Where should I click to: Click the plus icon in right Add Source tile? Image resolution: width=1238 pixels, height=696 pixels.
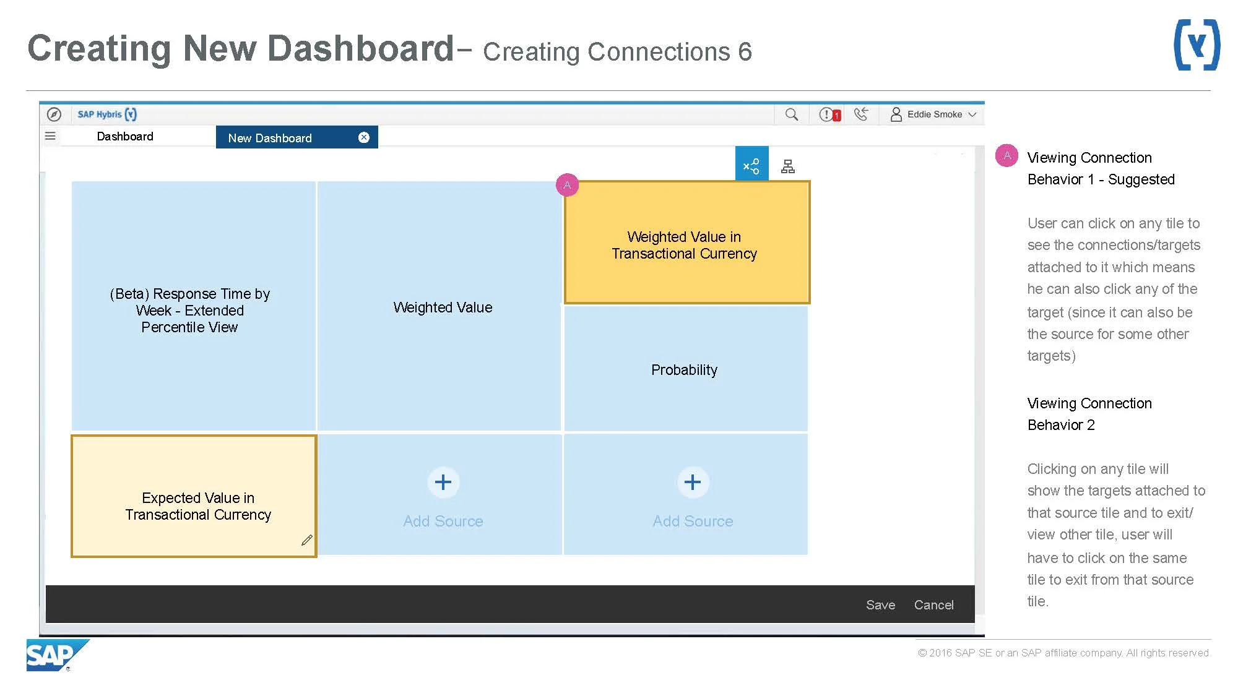pyautogui.click(x=693, y=482)
